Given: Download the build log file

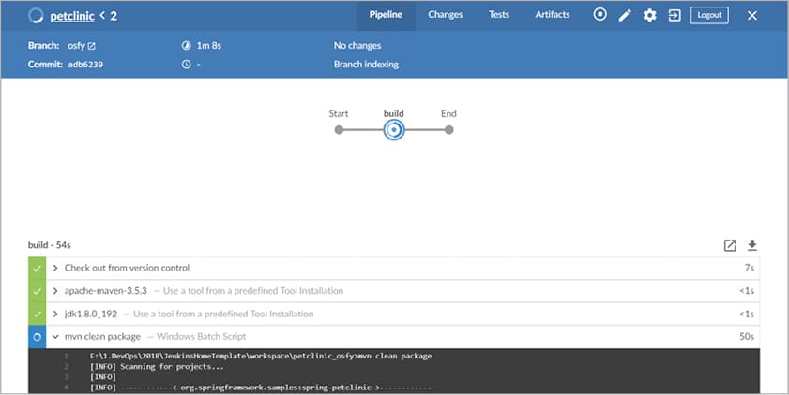Looking at the screenshot, I should 751,245.
